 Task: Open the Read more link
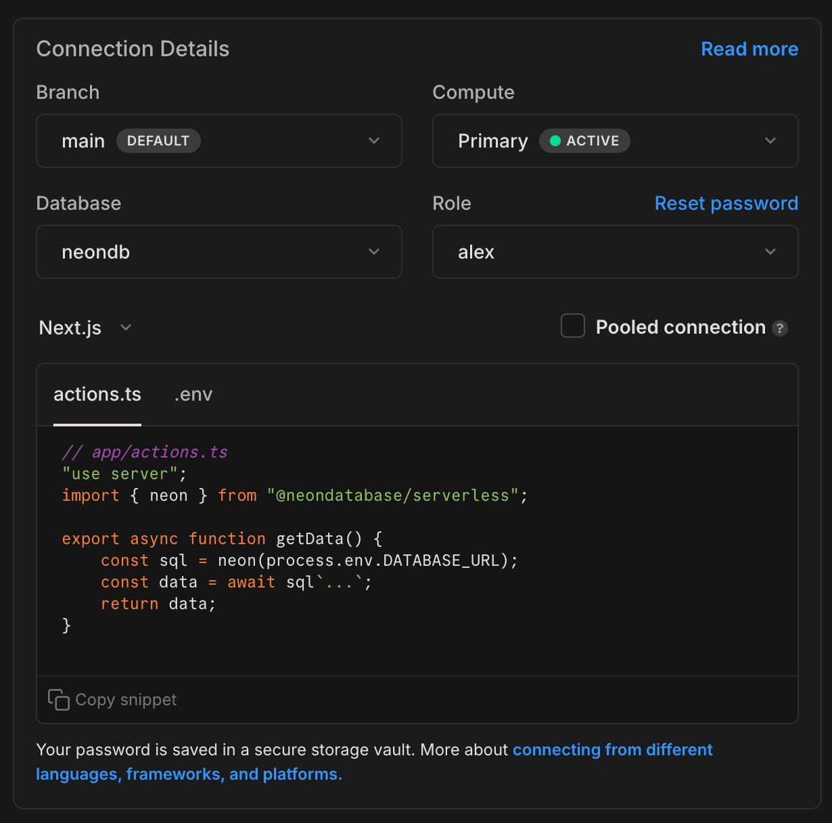point(749,48)
